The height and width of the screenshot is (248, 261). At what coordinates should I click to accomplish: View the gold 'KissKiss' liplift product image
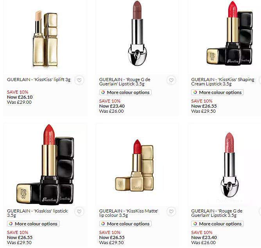pos(45,39)
